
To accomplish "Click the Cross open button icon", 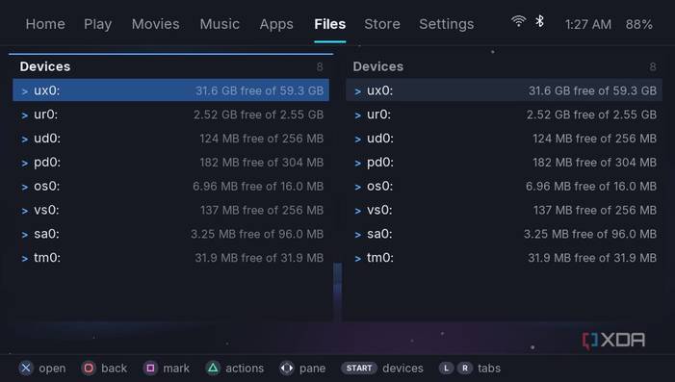I will click(26, 369).
